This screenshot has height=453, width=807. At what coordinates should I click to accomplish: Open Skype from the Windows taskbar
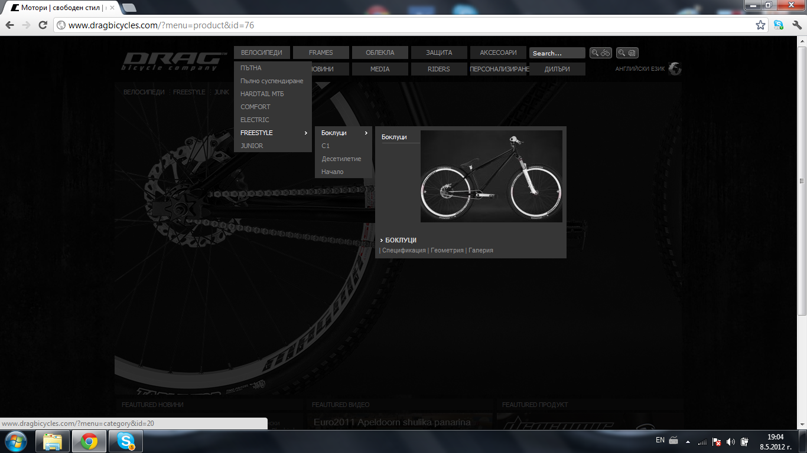[125, 441]
